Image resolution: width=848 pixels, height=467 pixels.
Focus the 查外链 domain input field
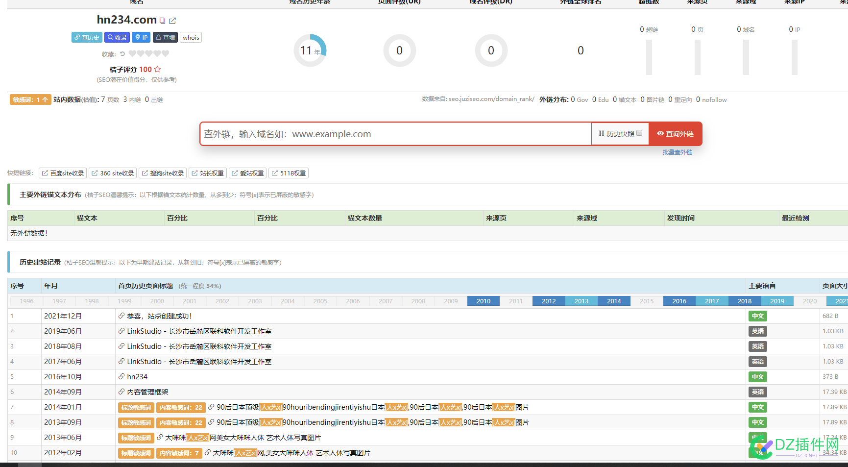click(395, 134)
